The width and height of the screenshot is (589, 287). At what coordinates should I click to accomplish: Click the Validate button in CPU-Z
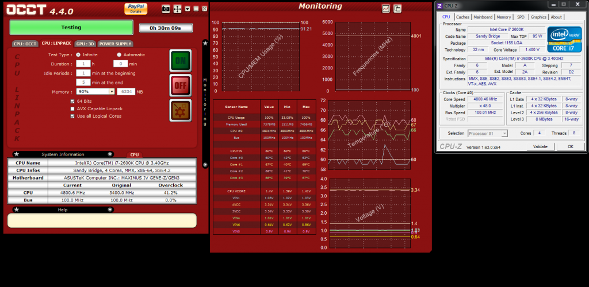tap(541, 146)
